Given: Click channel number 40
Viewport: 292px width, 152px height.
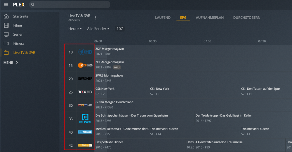Looking at the screenshot, I should point(71,132).
